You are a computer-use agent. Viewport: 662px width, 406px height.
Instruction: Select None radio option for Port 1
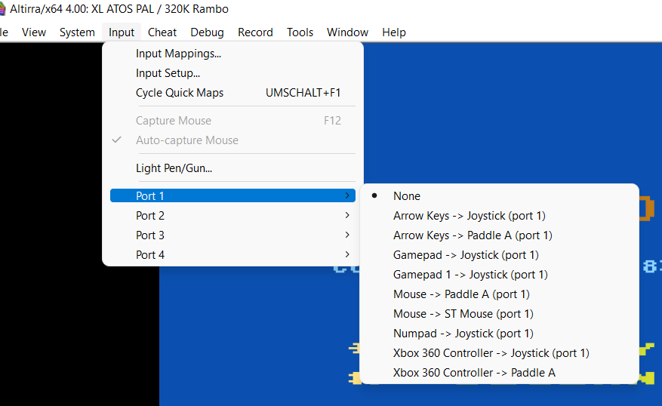click(x=406, y=196)
